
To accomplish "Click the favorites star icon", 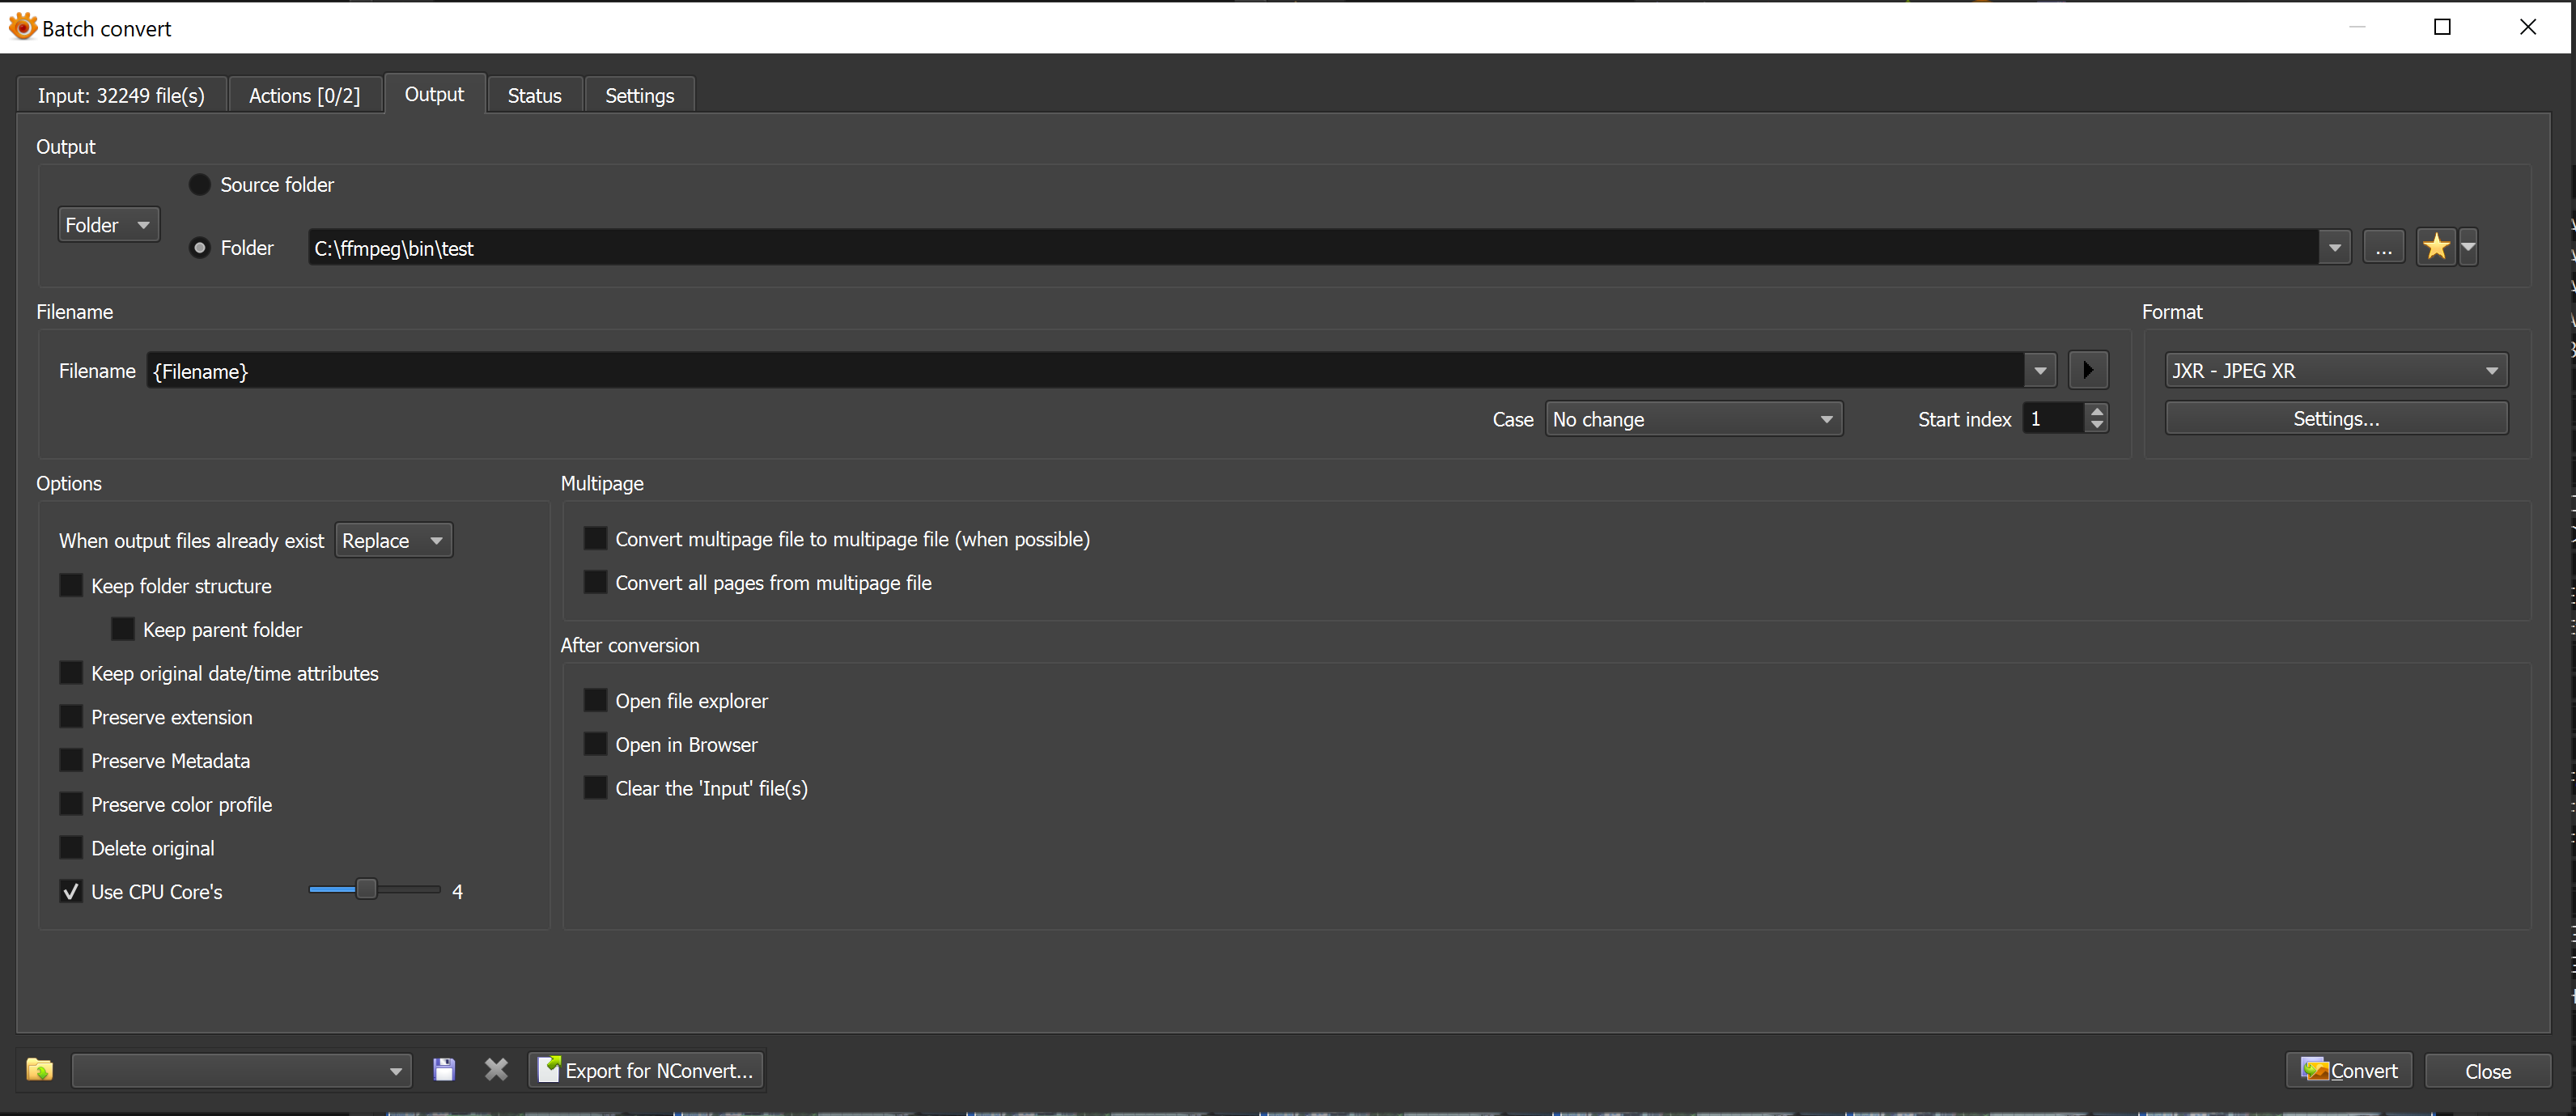I will click(2436, 247).
